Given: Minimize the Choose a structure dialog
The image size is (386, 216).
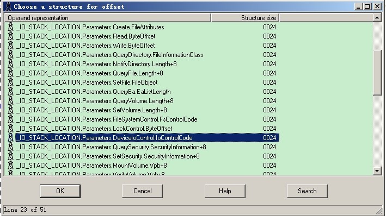Looking at the screenshot, I should [358, 7].
